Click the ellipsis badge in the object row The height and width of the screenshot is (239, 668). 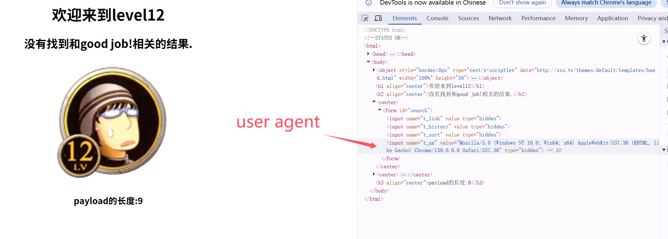(474, 78)
